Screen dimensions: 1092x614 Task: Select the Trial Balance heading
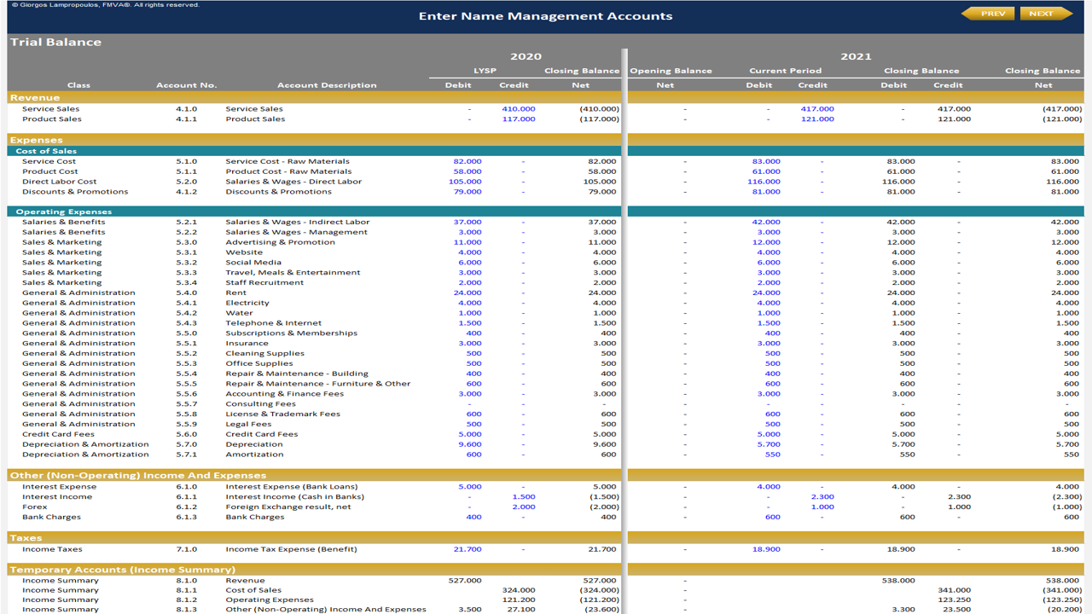tap(55, 42)
